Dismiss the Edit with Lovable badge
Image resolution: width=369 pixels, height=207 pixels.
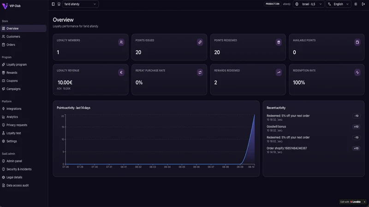pos(364,202)
